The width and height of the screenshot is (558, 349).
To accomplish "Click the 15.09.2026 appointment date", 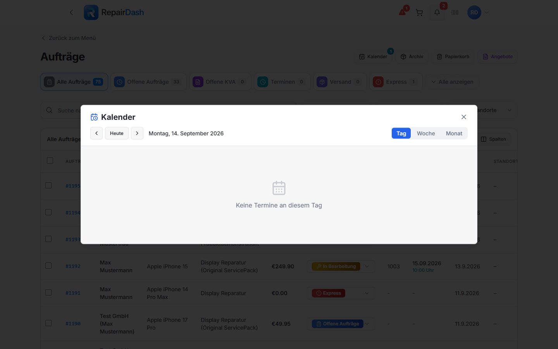I will coord(427,263).
